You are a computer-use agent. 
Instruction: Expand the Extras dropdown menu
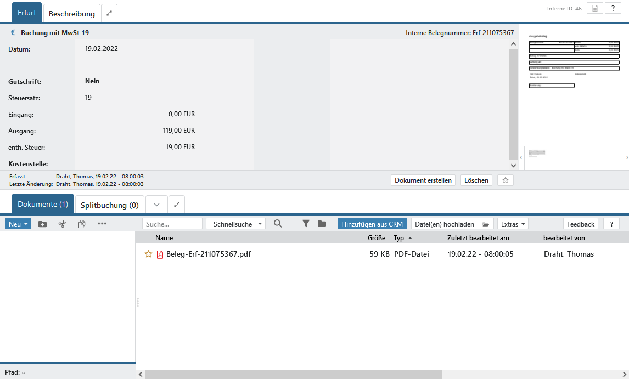514,224
